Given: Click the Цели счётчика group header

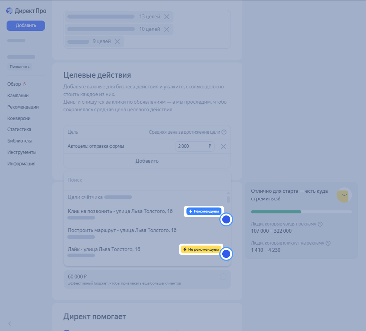Looking at the screenshot, I should pyautogui.click(x=85, y=197).
